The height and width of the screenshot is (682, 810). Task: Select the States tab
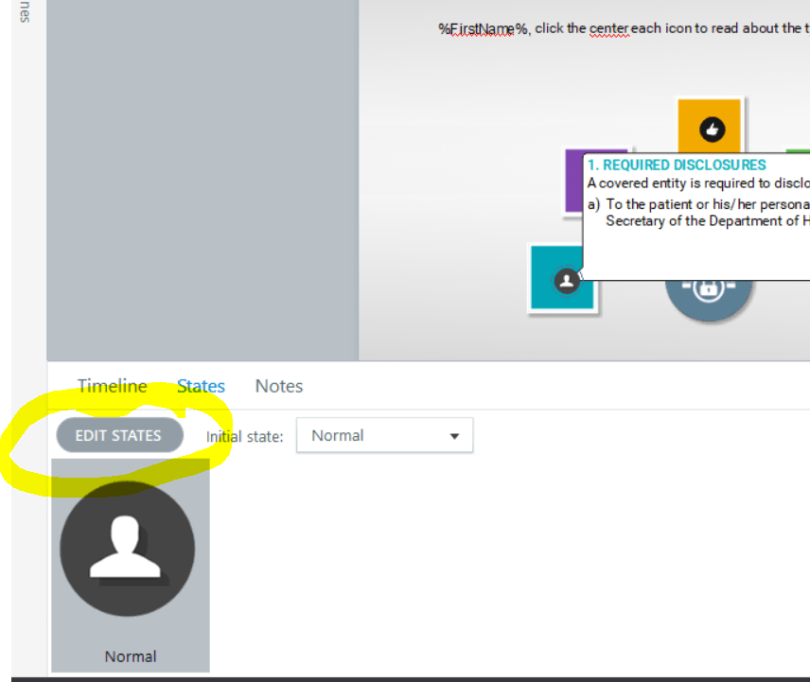coord(201,386)
